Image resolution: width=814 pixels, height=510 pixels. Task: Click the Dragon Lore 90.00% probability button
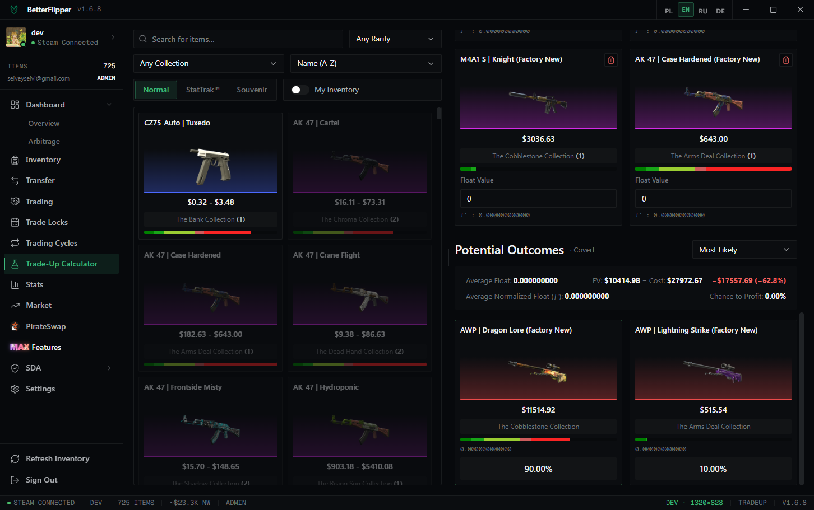point(538,469)
